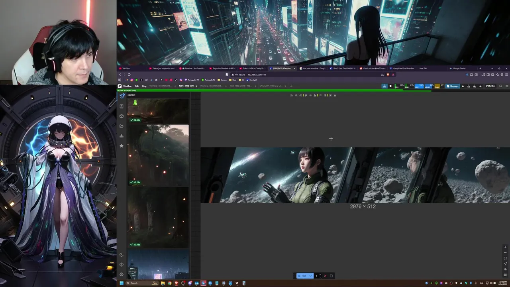Click the GPU usage monitor bar

coord(419,86)
